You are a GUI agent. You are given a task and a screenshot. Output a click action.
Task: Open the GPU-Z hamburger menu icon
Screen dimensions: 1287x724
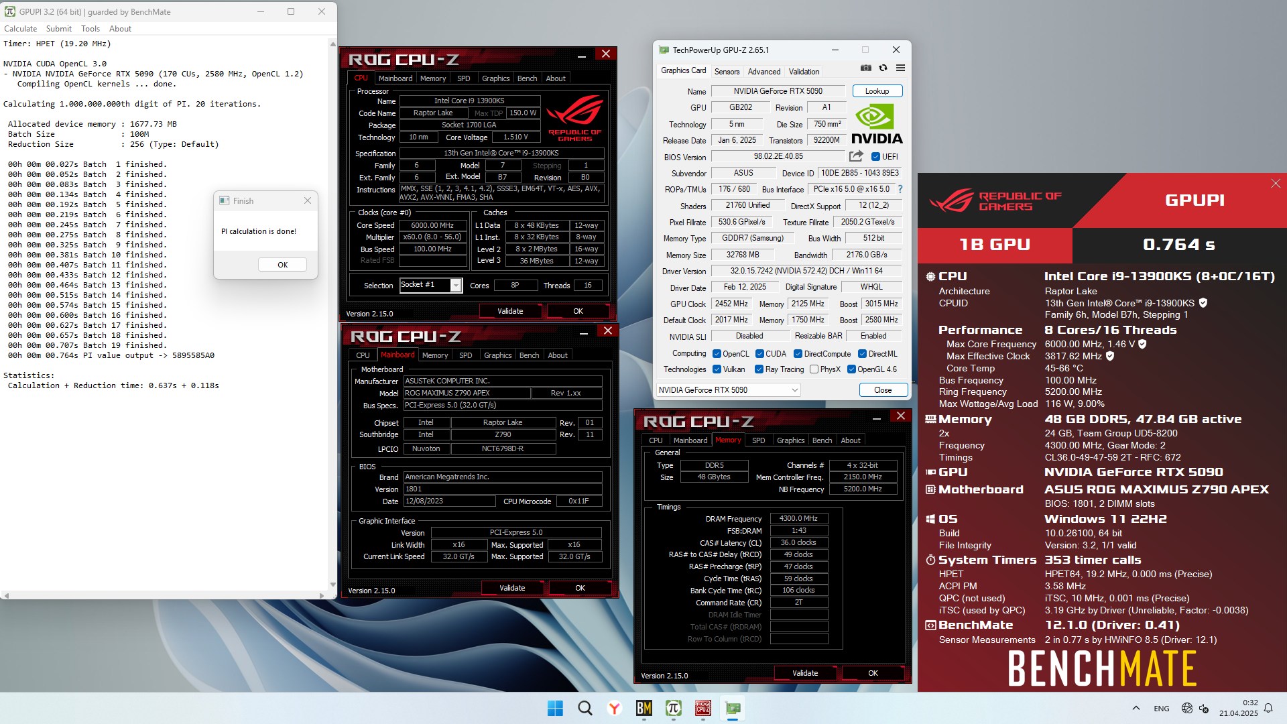(x=900, y=68)
